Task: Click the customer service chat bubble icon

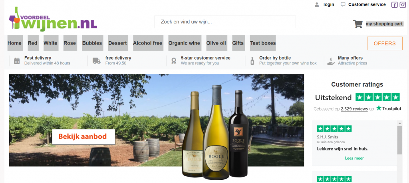Action: 343,4
